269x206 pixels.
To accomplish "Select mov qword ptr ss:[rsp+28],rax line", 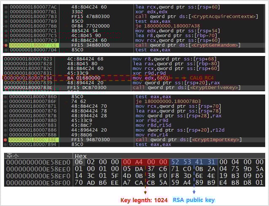I will tap(179, 116).
